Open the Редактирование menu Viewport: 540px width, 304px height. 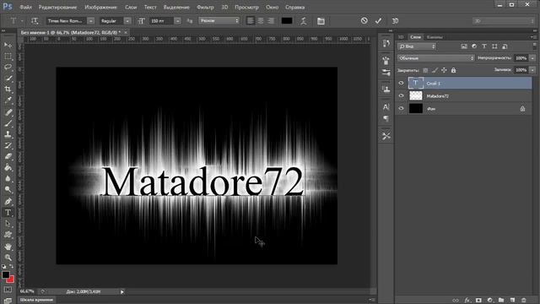(57, 7)
